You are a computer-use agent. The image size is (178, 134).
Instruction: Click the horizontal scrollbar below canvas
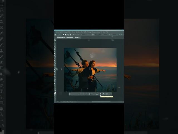(x=101, y=102)
